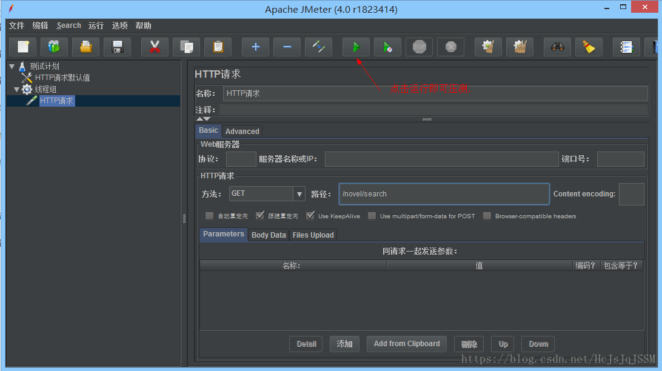This screenshot has width=662, height=371.
Task: Click the Clear All results icon
Action: pyautogui.click(x=520, y=47)
